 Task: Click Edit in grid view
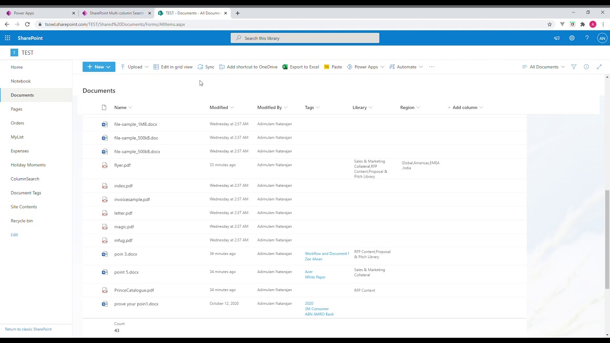[x=173, y=67]
